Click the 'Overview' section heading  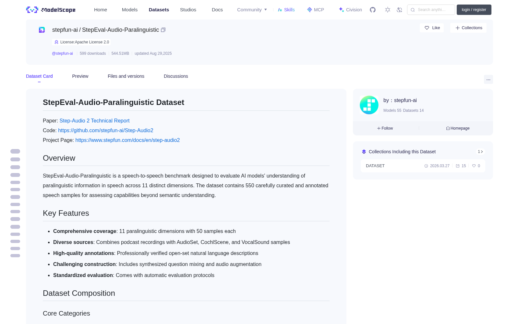(x=59, y=158)
